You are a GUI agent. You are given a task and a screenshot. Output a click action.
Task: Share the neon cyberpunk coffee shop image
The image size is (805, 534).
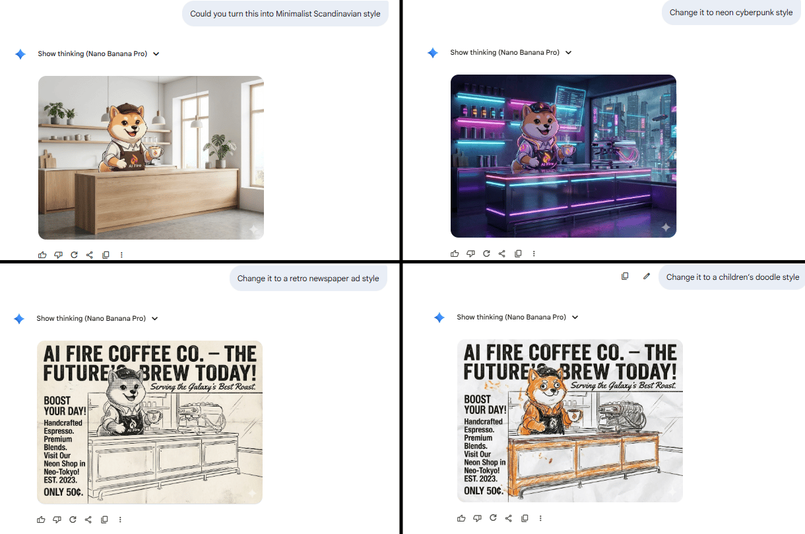(501, 253)
